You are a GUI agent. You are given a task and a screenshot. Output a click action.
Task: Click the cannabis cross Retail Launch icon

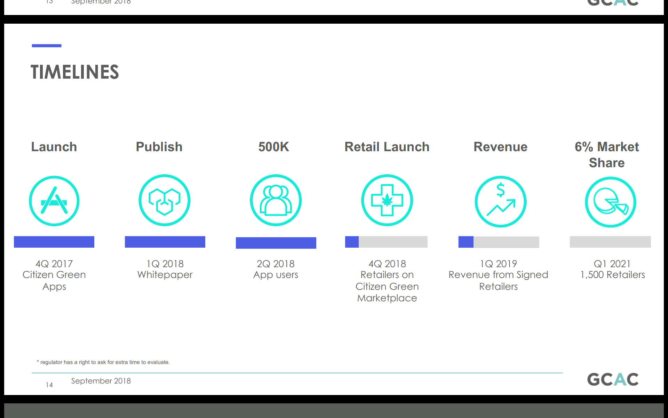[x=387, y=200]
